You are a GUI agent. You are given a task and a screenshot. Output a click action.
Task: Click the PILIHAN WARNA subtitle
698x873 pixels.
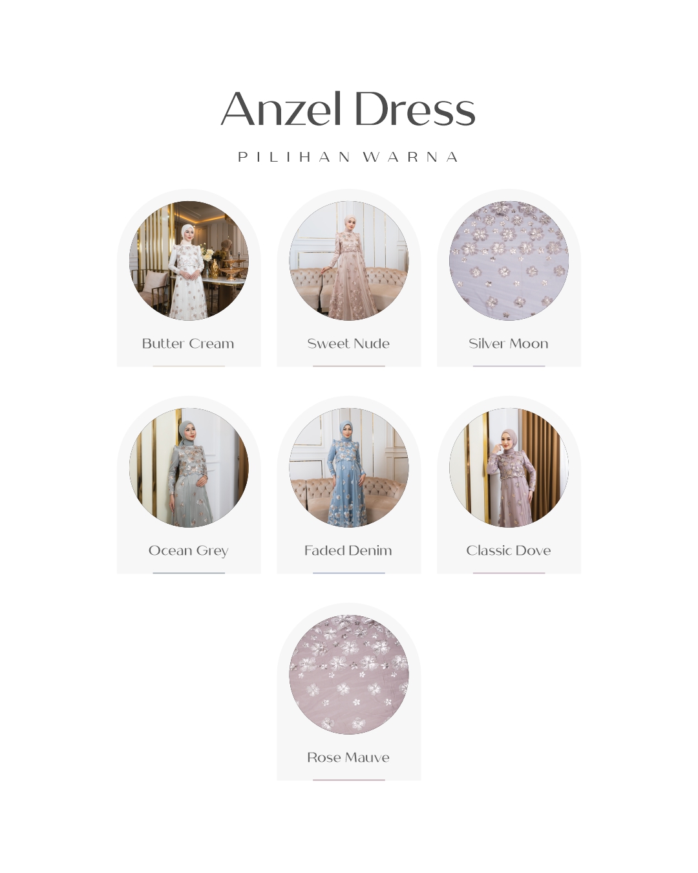coord(348,157)
